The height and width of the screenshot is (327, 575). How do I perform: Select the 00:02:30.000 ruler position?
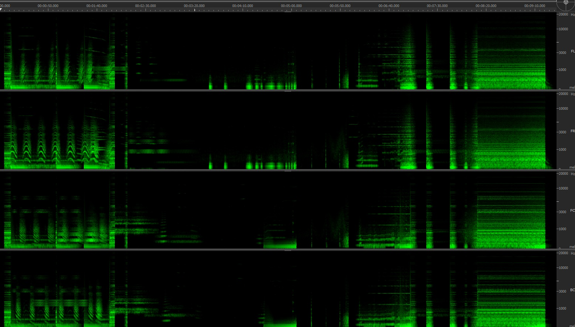tap(145, 6)
